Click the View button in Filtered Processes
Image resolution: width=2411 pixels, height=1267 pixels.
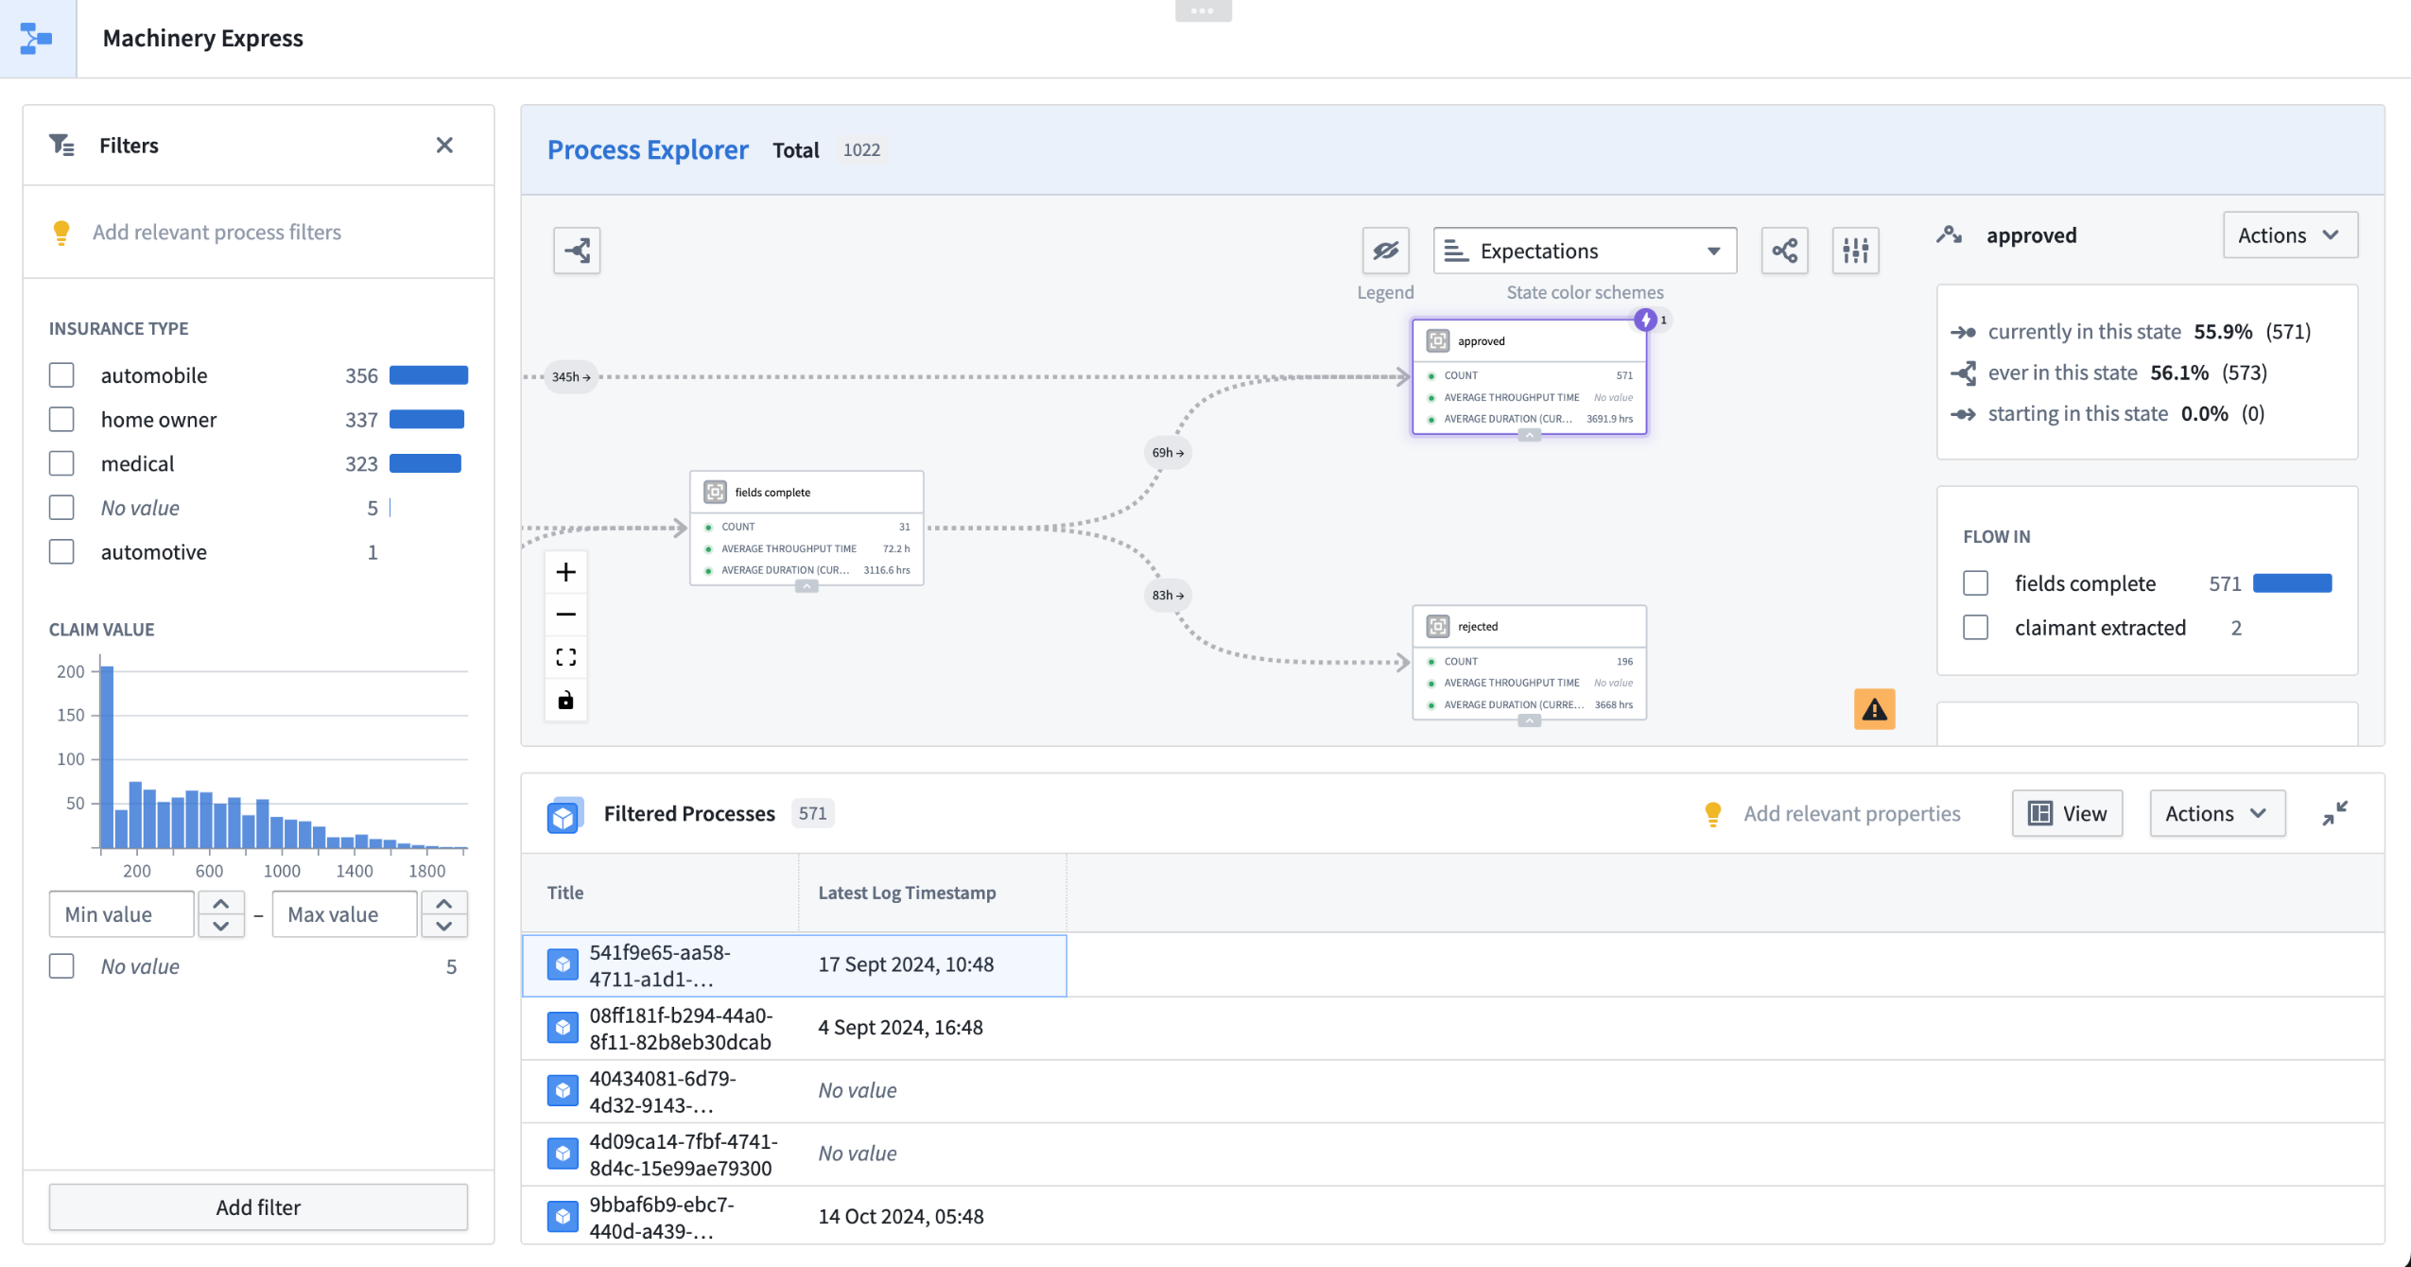pyautogui.click(x=2067, y=813)
